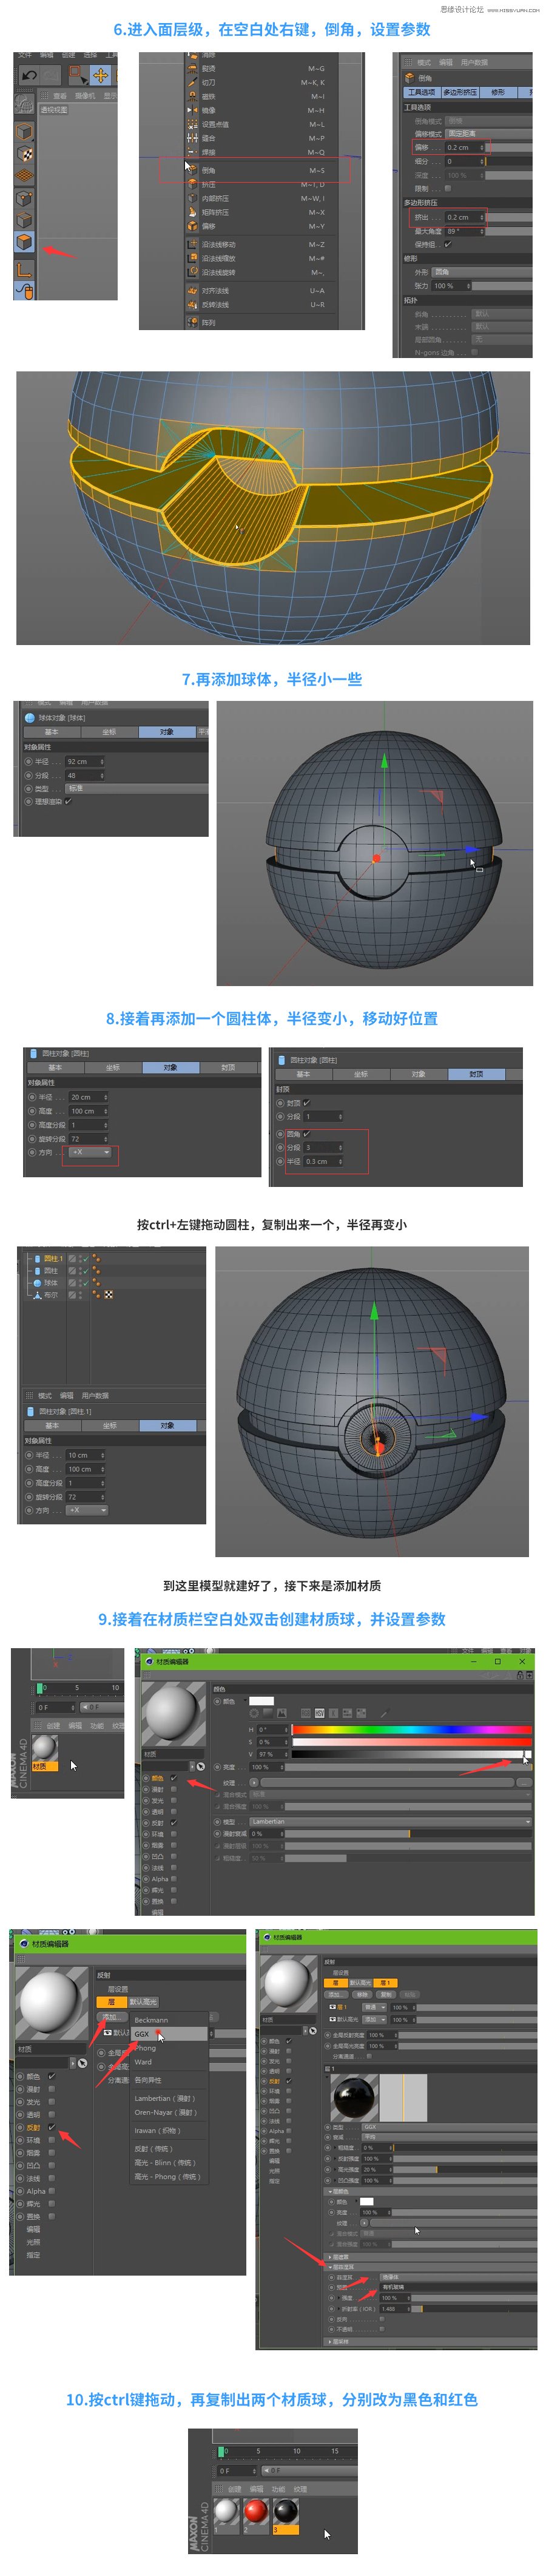Image resolution: width=546 pixels, height=2576 pixels.
Task: Select the move tool cross icon
Action: coord(100,75)
